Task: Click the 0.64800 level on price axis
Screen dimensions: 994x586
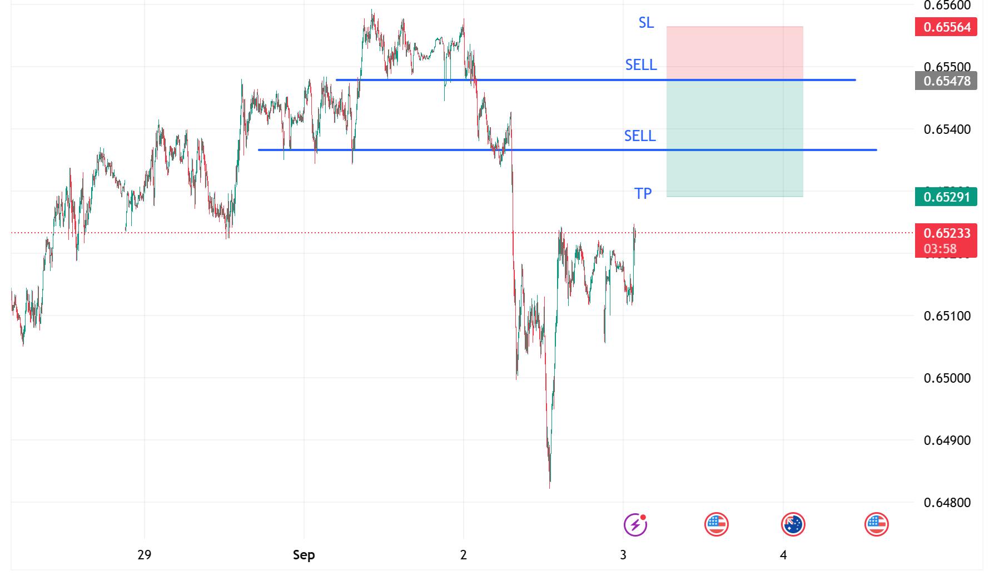Action: [x=947, y=503]
